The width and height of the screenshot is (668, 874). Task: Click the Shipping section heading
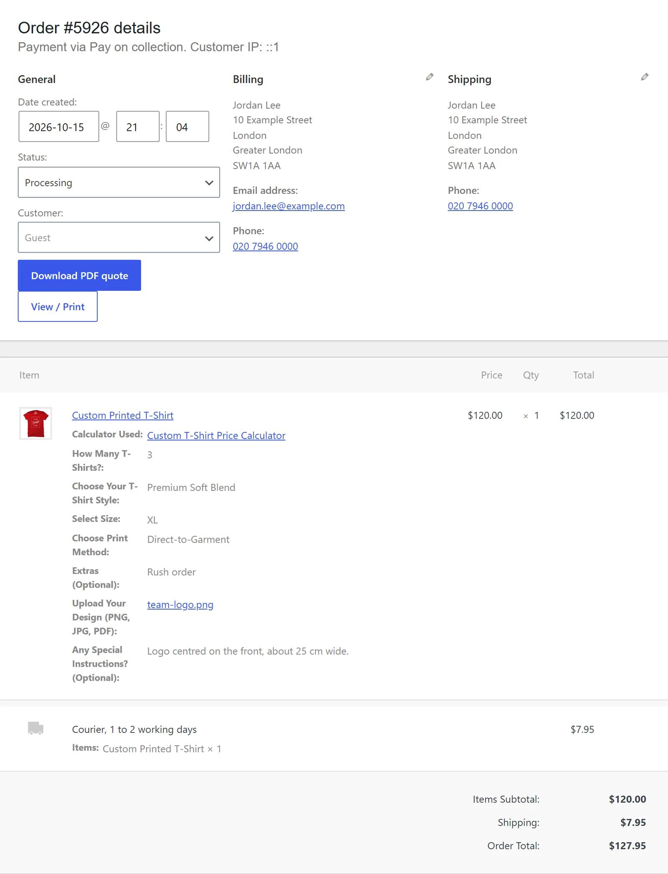pos(470,79)
